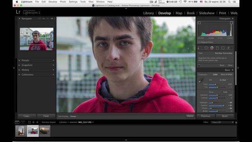This screenshot has width=252, height=142.
Task: Expand the Collections panel
Action: pos(19,75)
